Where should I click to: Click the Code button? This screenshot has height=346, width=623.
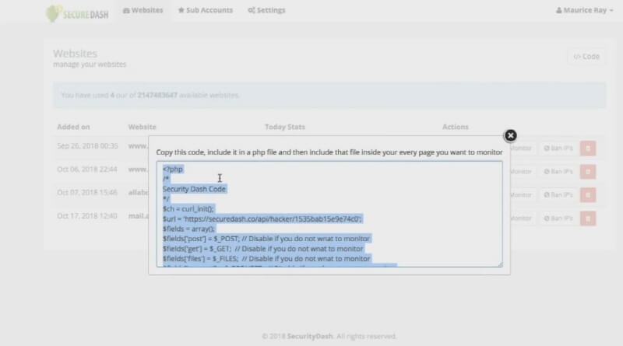click(x=586, y=57)
